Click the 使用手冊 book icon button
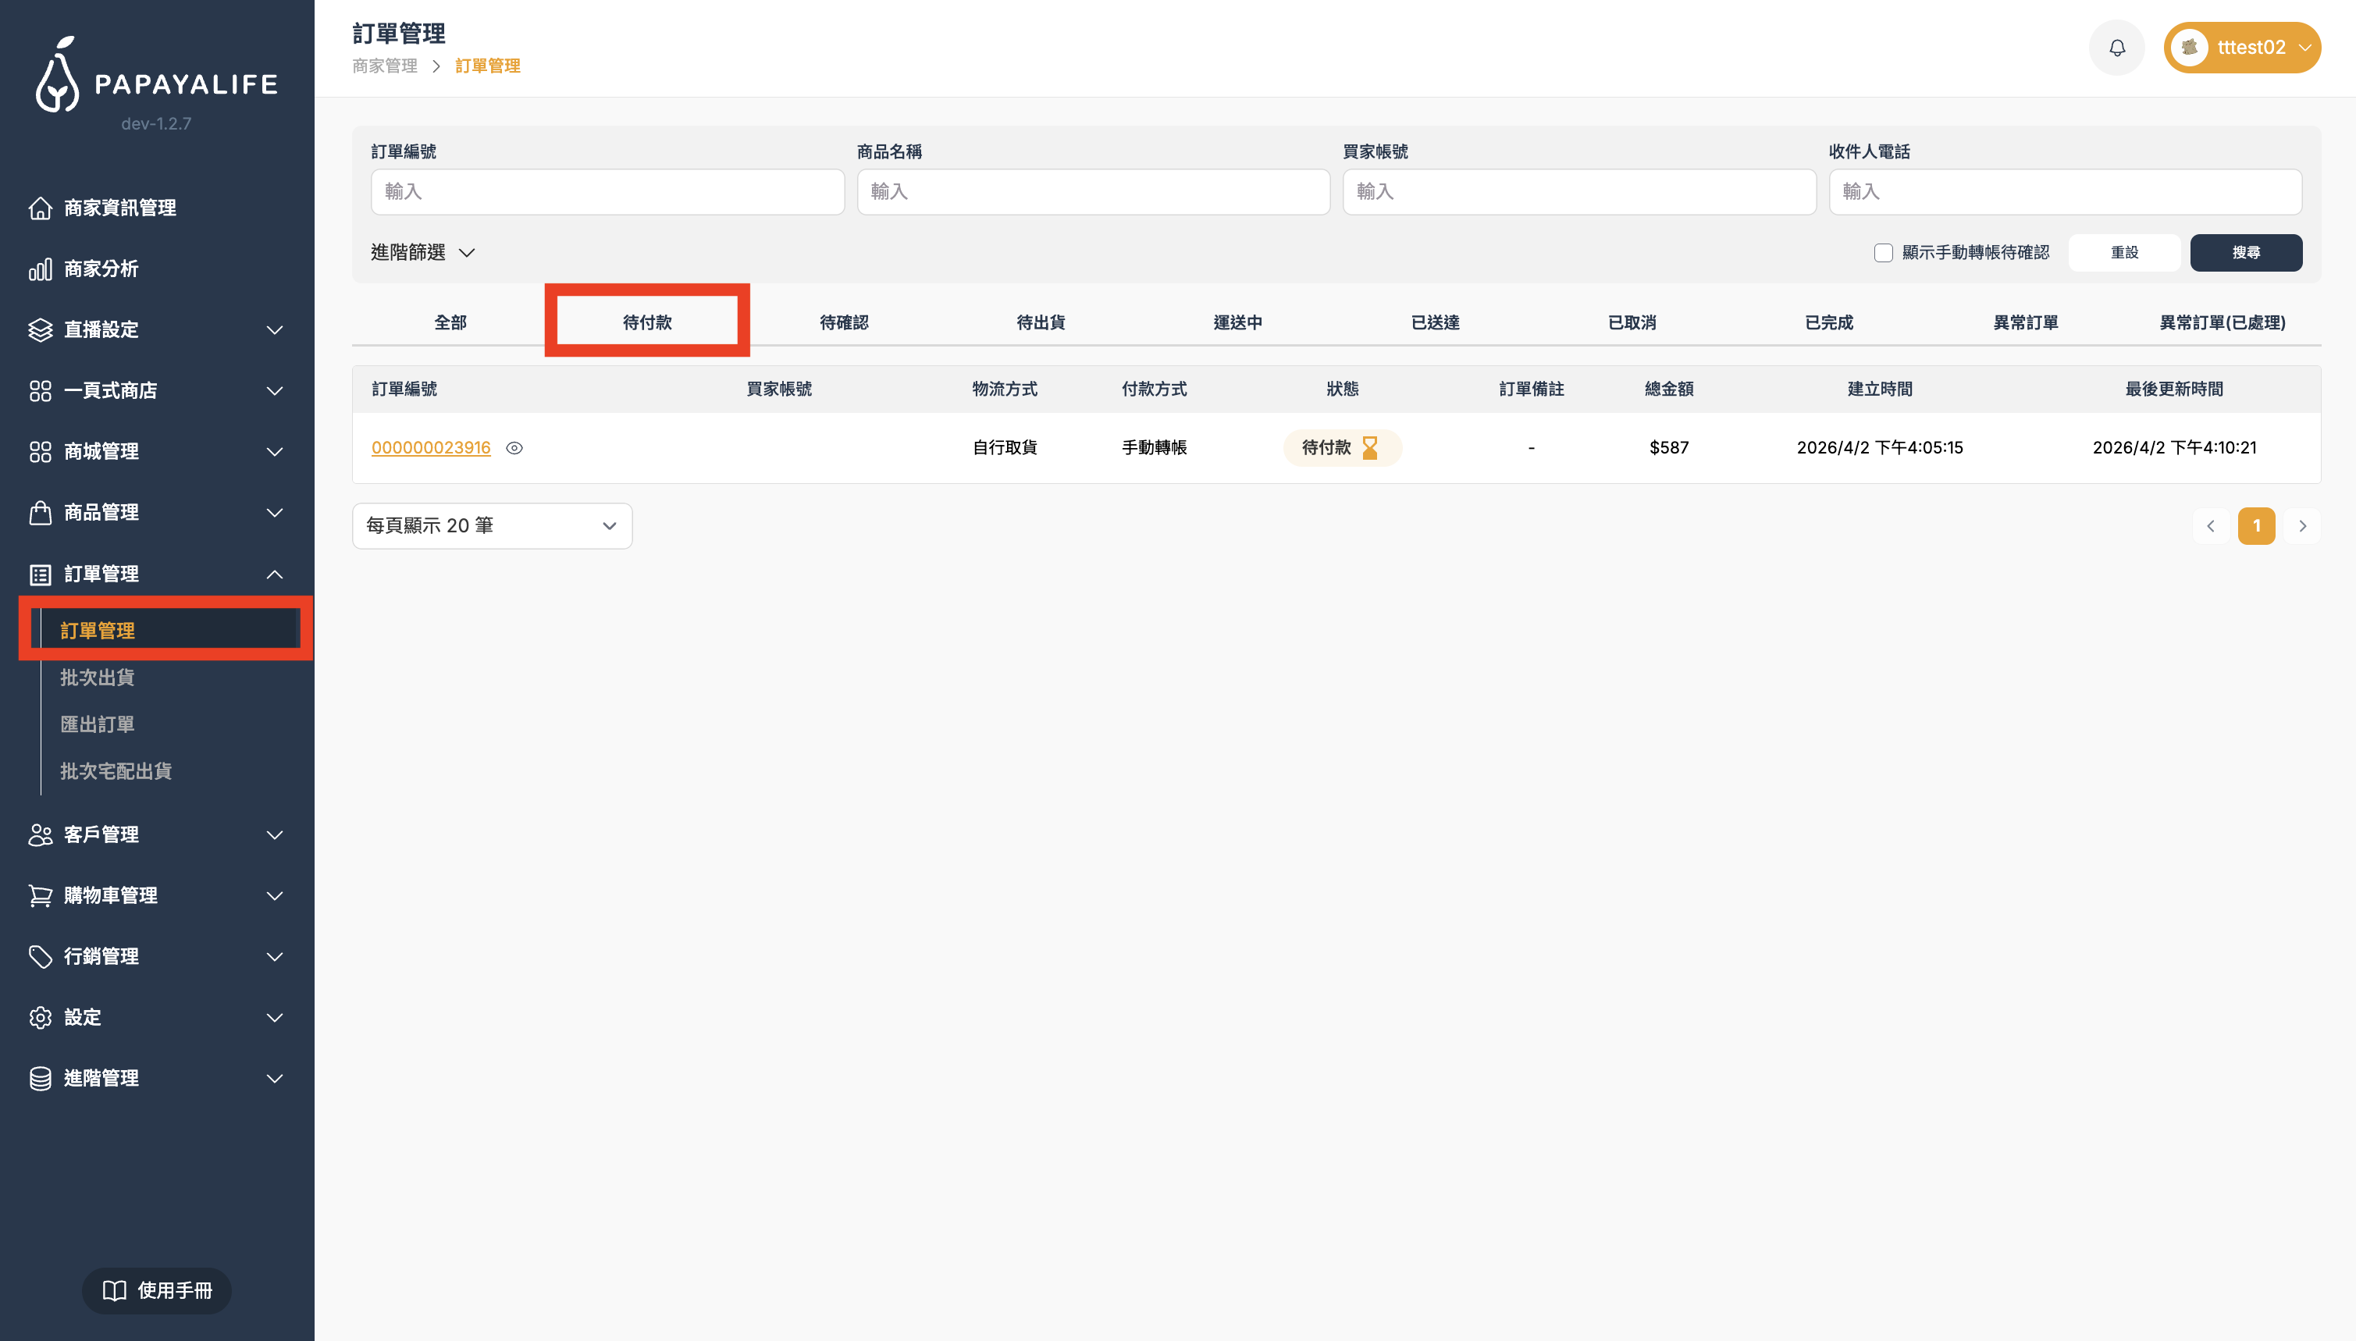The height and width of the screenshot is (1341, 2356). tap(157, 1290)
